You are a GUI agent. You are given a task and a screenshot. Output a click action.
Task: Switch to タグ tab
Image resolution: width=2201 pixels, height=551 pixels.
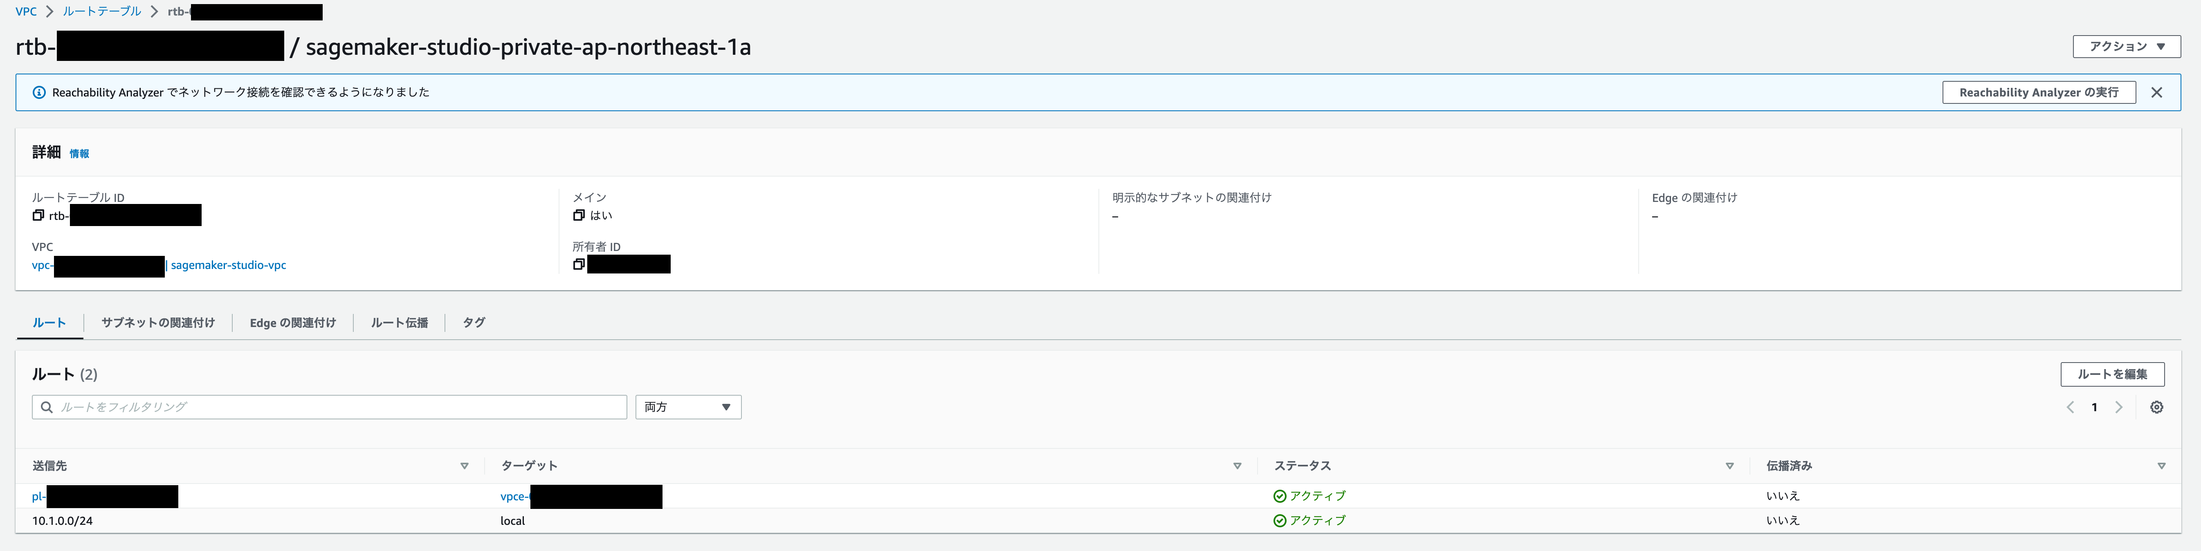474,323
